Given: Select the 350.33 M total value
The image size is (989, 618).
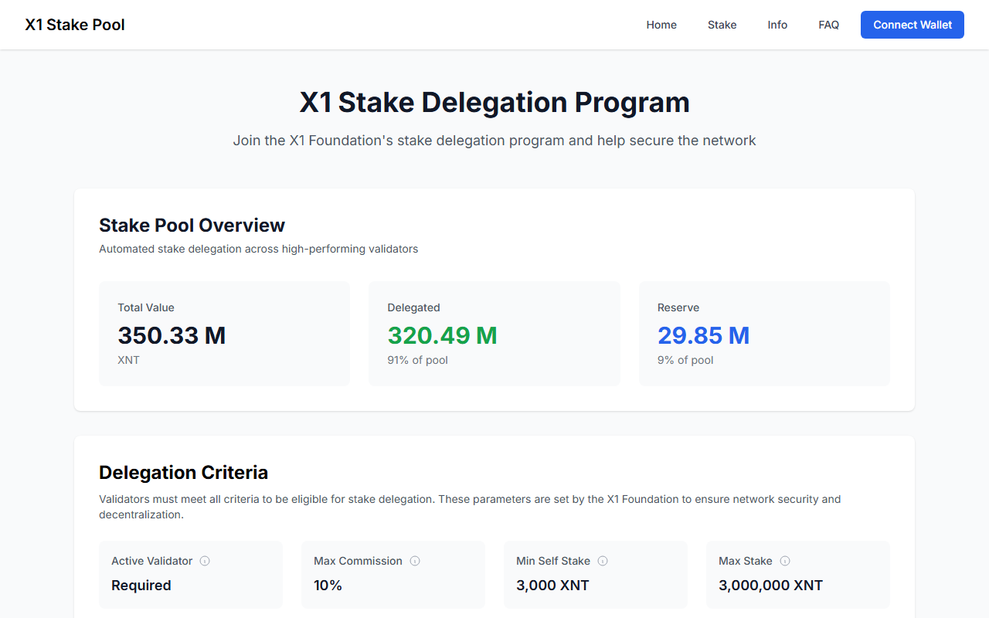Looking at the screenshot, I should click(172, 335).
